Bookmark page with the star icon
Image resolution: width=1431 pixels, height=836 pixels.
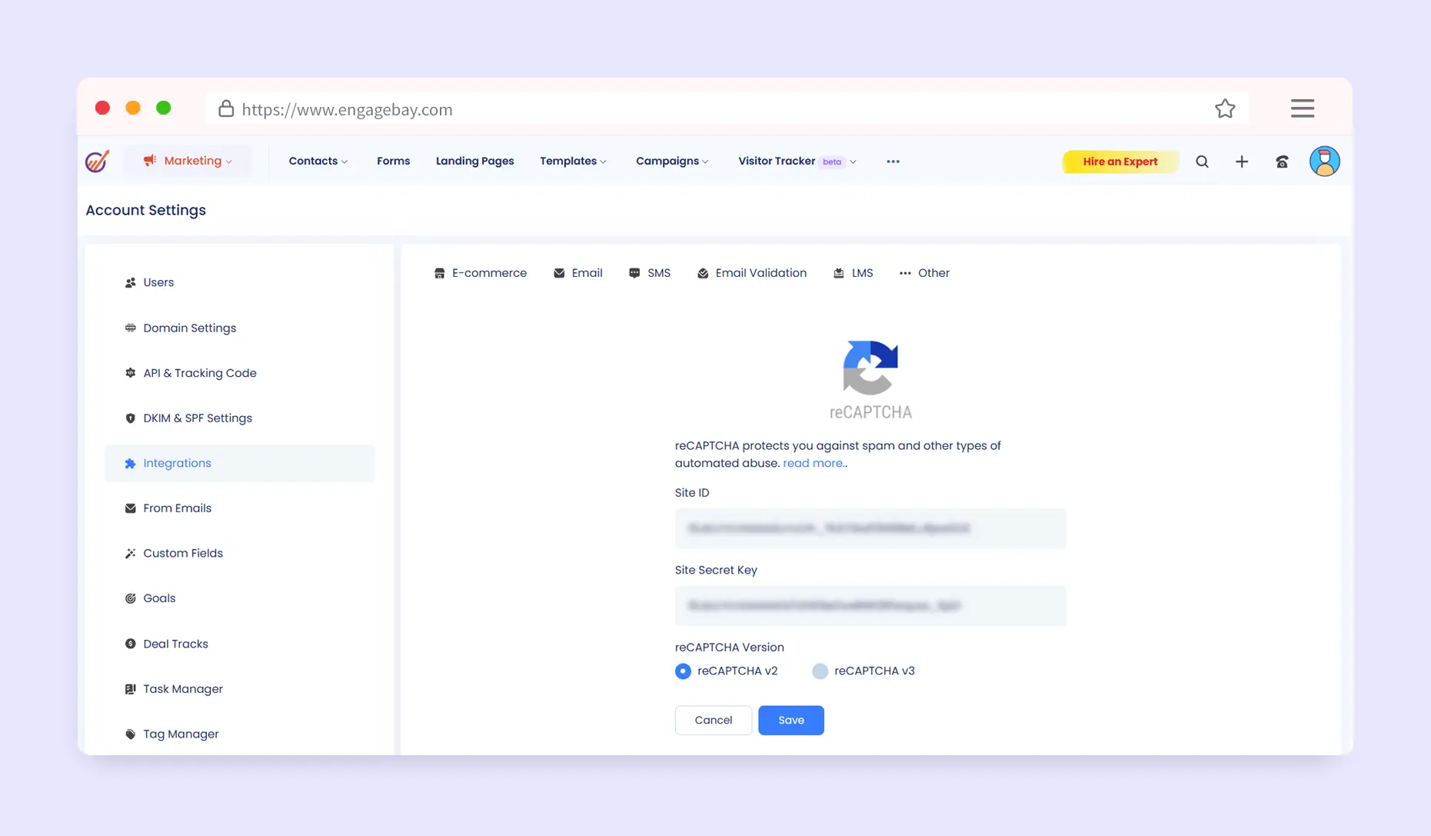point(1225,109)
